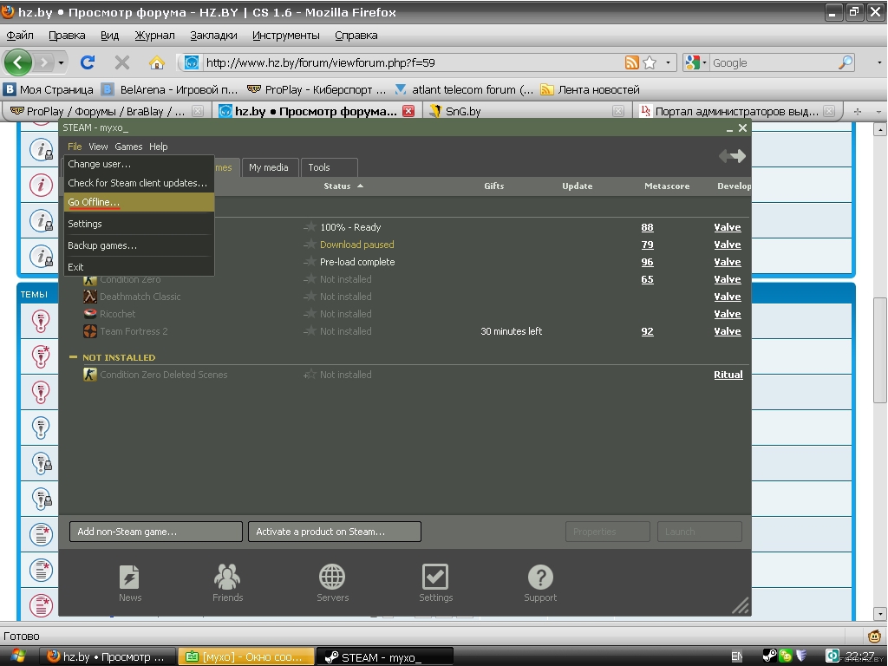The image size is (888, 666).
Task: Click the RSS feed icon in address bar
Action: tap(631, 62)
